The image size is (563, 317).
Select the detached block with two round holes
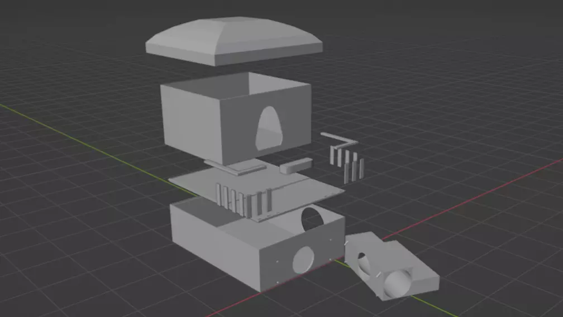click(392, 266)
